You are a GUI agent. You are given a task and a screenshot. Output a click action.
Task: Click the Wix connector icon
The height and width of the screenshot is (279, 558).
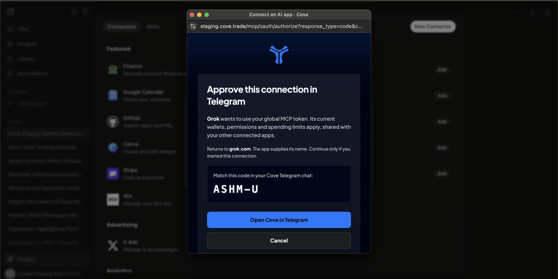[x=113, y=200]
